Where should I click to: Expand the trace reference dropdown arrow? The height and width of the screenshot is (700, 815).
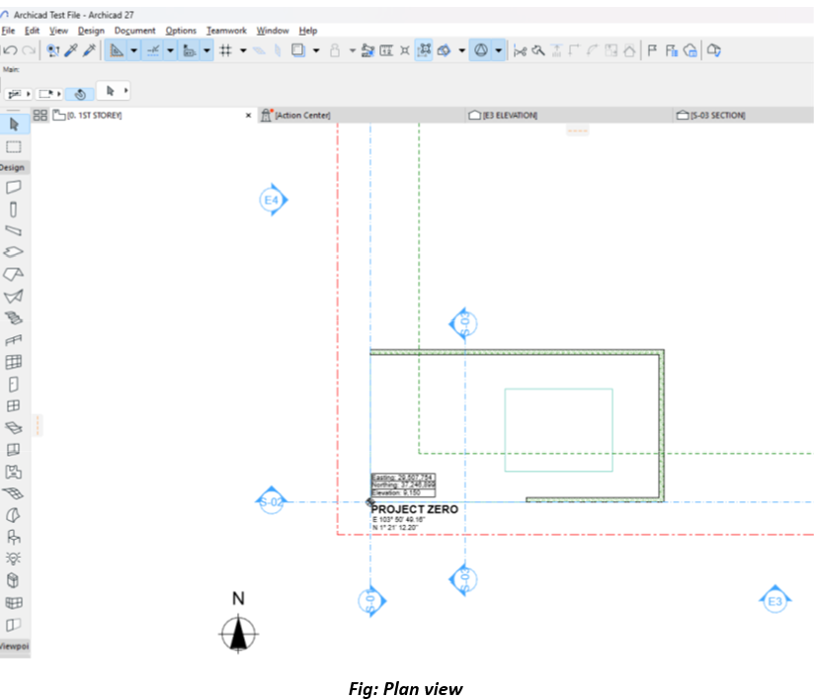(499, 50)
